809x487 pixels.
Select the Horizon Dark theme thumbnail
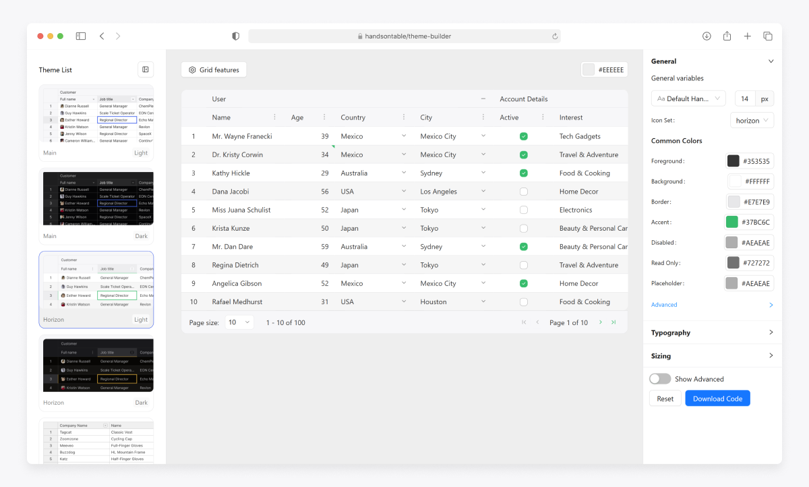click(96, 372)
